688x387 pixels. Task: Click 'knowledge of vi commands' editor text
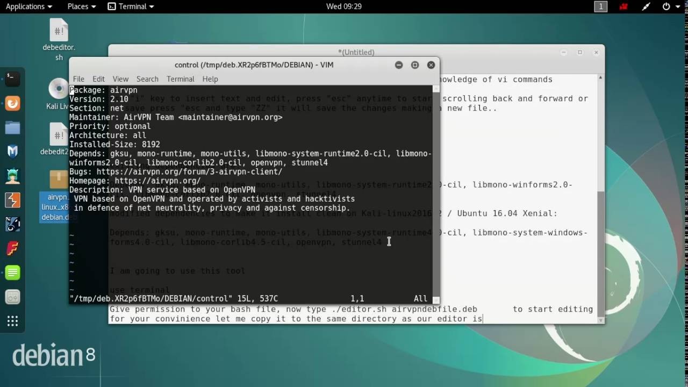point(496,80)
